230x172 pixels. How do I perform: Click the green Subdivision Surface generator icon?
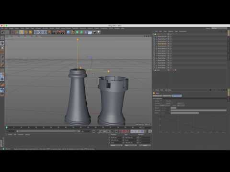coord(77,32)
